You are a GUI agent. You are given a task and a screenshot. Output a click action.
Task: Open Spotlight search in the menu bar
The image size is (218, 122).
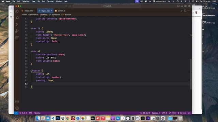[x=189, y=1]
